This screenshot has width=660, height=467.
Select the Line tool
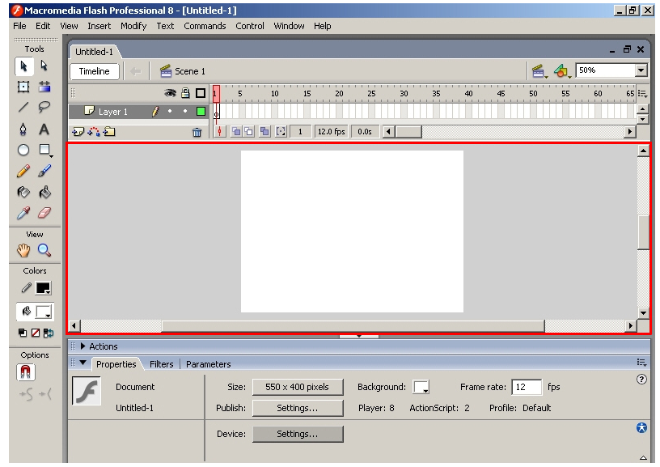[x=23, y=108]
